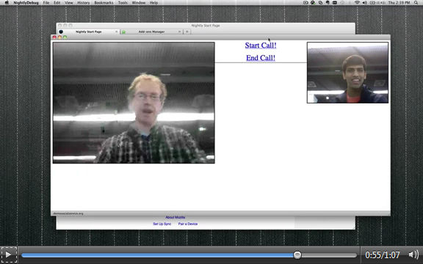
Task: Open the Edit menu
Action: coord(57,3)
